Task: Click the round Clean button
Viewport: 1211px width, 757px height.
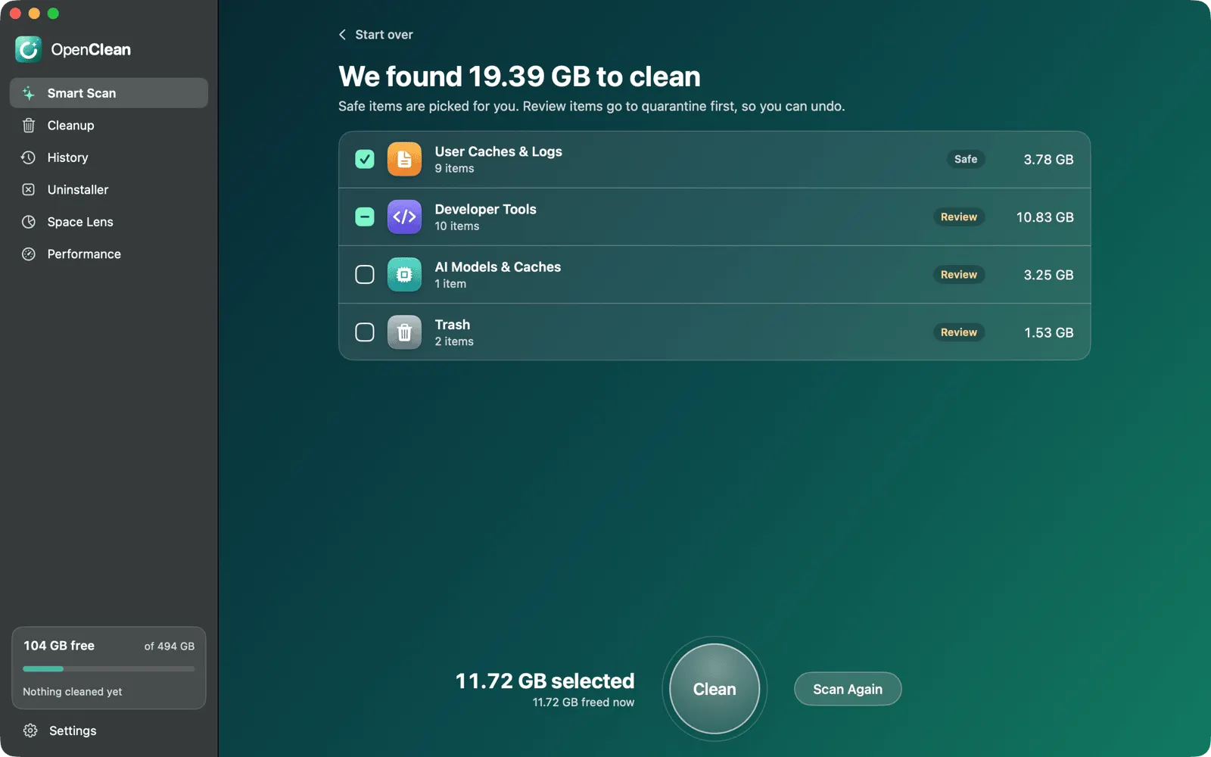Action: [714, 689]
